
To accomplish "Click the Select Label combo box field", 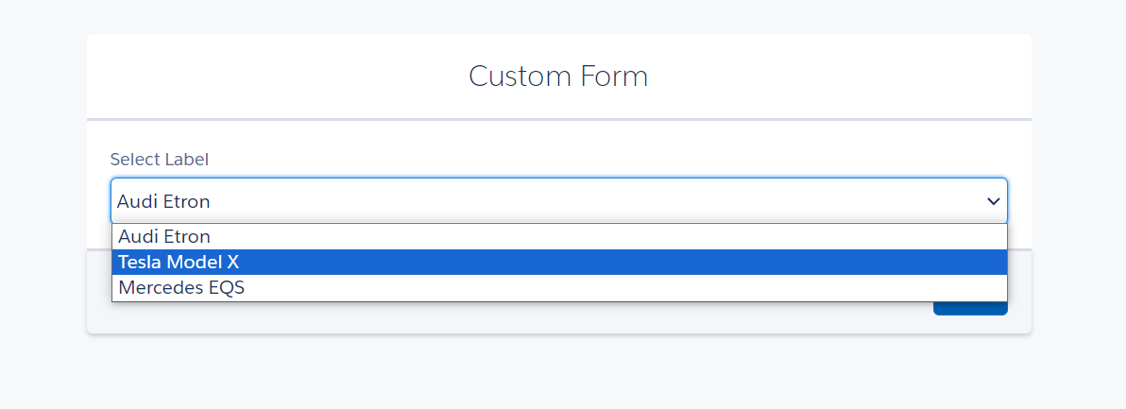I will point(557,201).
